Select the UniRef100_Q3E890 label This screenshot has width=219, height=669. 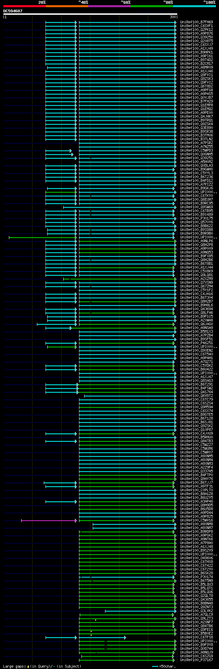pyautogui.click(x=196, y=128)
